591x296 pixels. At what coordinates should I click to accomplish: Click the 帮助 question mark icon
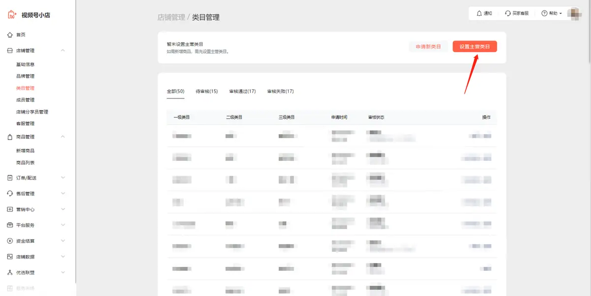coord(544,13)
